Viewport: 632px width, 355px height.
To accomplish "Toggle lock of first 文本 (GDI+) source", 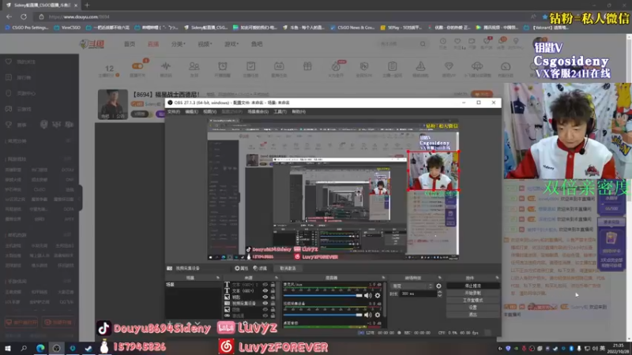I will [x=273, y=285].
